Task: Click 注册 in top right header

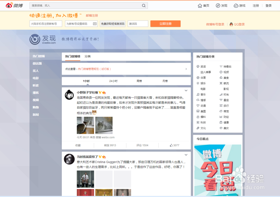Action: pyautogui.click(x=256, y=6)
